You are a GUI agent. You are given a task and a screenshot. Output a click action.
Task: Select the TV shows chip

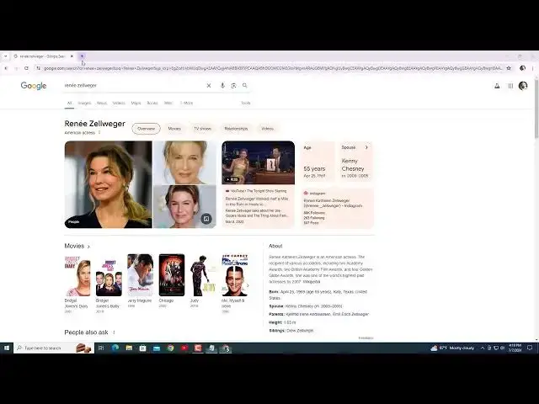pos(203,129)
